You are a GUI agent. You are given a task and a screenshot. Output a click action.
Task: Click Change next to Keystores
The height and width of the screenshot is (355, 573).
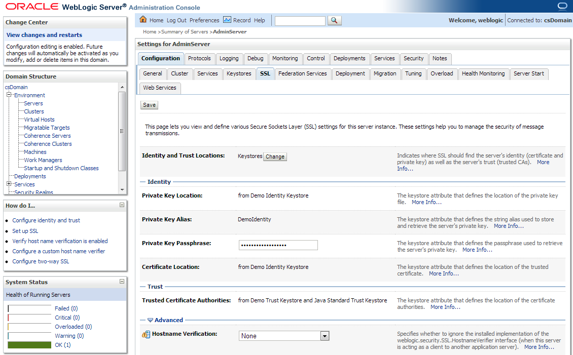coord(275,156)
